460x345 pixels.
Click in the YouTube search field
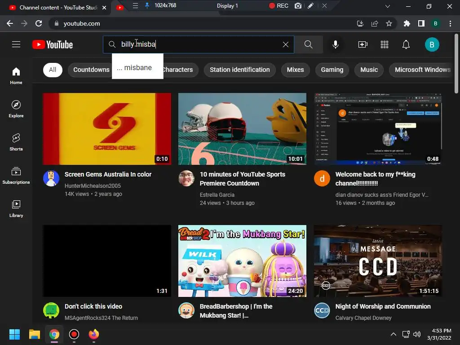click(198, 44)
